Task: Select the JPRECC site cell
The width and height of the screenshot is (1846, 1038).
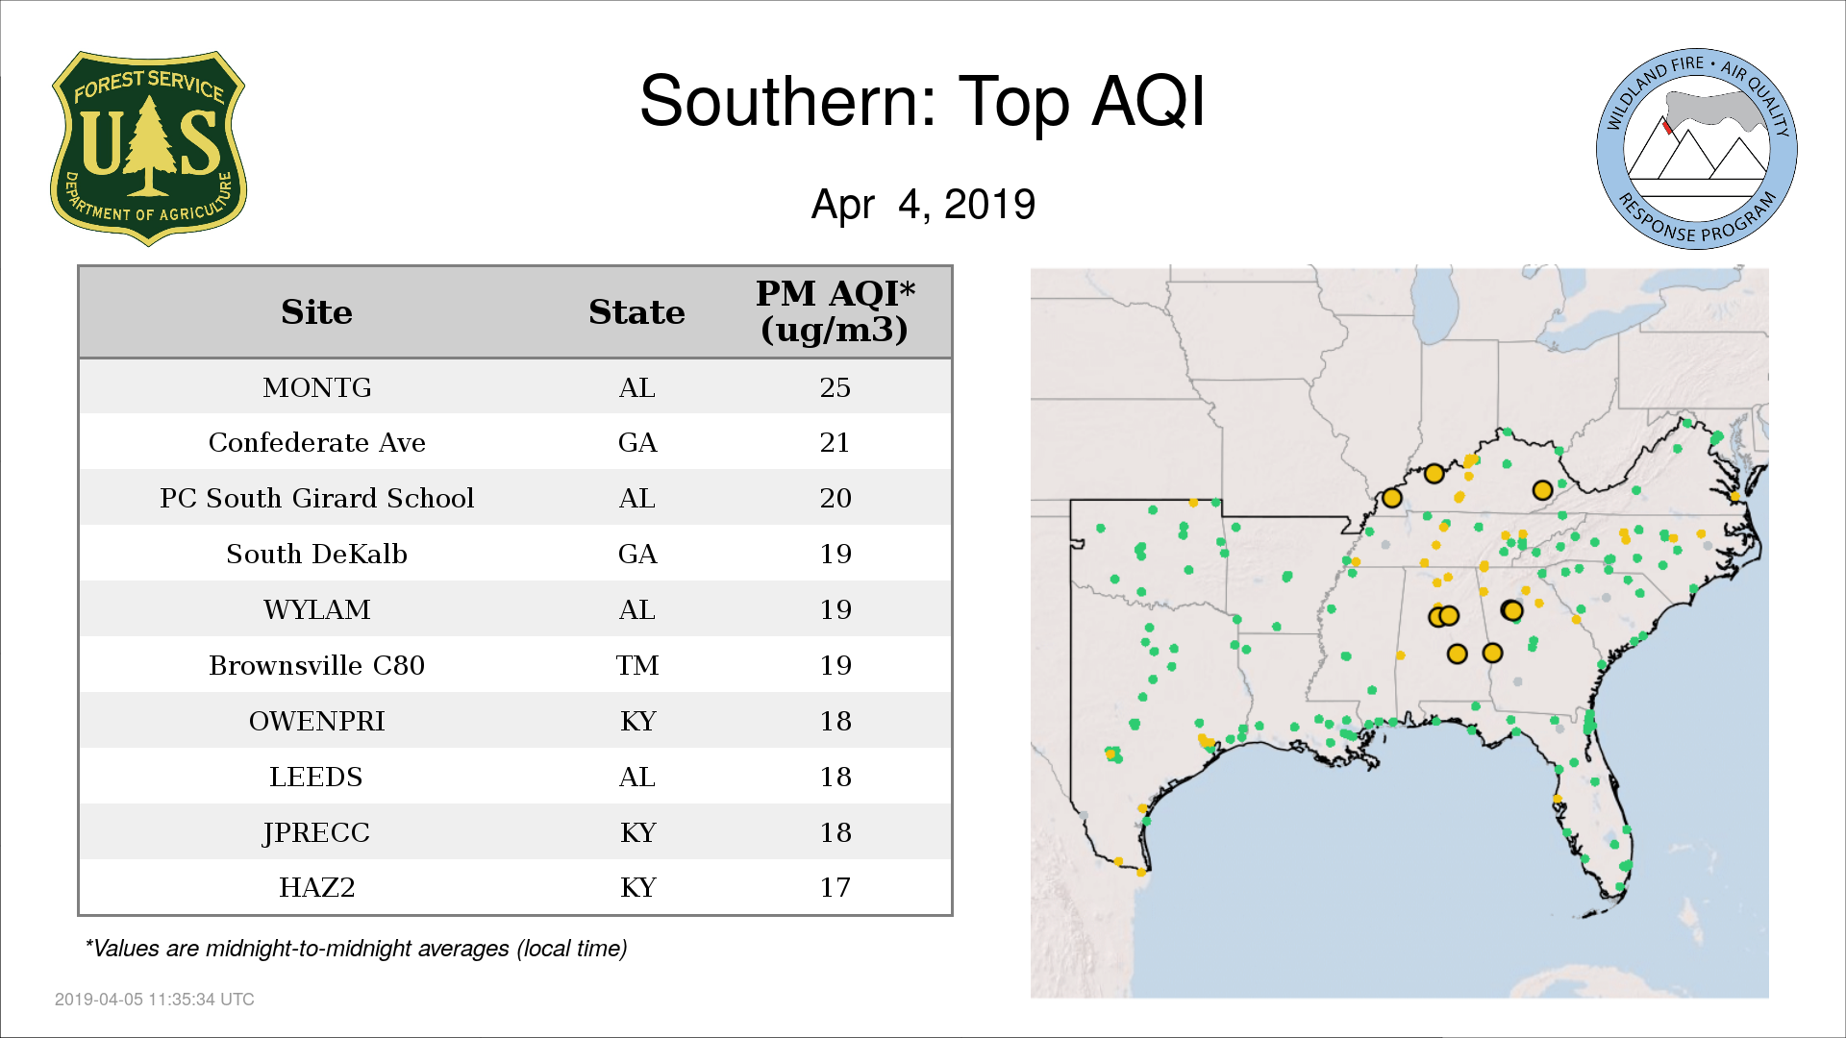Action: click(316, 832)
